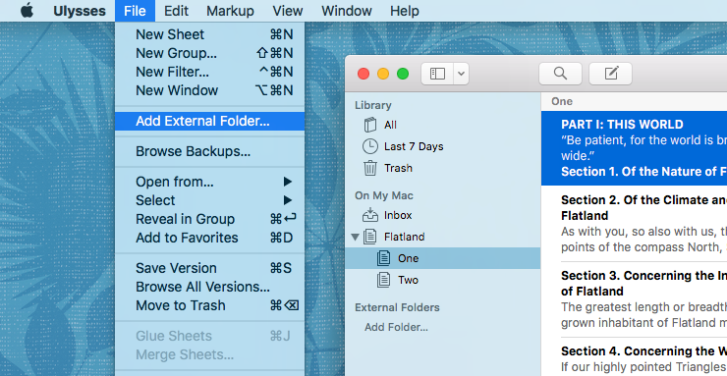Select All in the Library sidebar

(x=442, y=125)
